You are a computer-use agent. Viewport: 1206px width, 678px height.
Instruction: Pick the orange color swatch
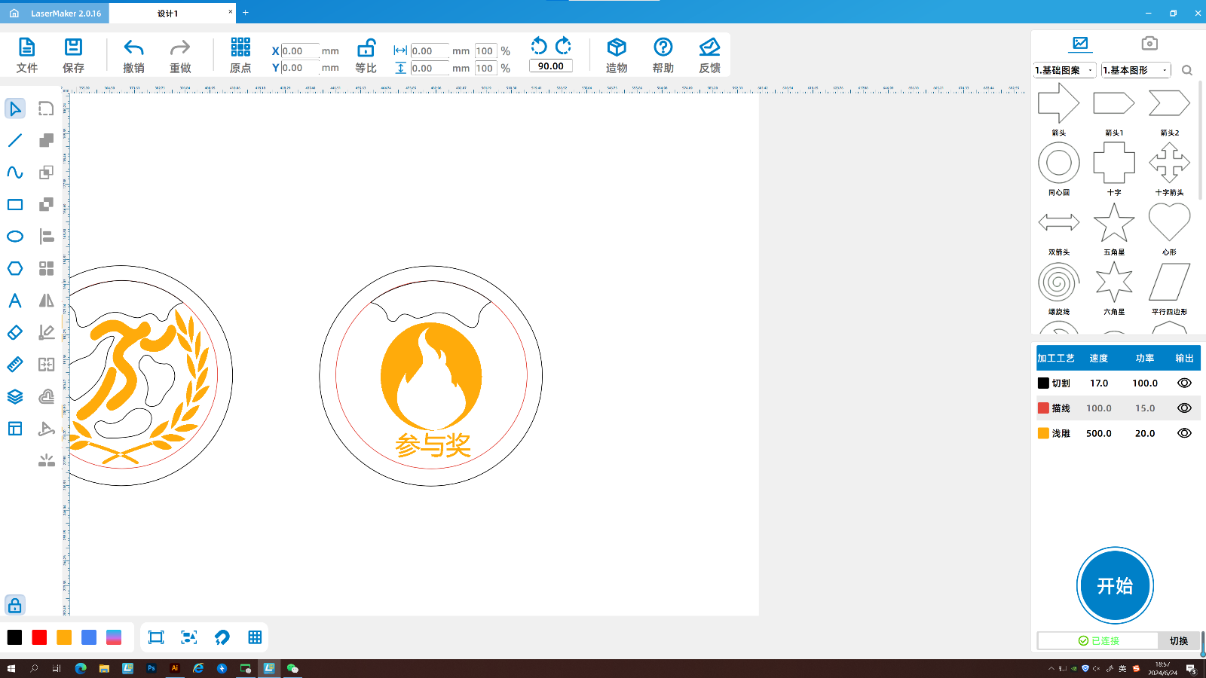click(64, 638)
